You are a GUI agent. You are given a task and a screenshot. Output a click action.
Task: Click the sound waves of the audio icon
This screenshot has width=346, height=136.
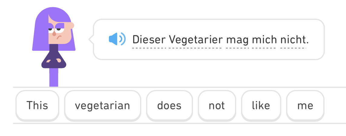click(122, 39)
